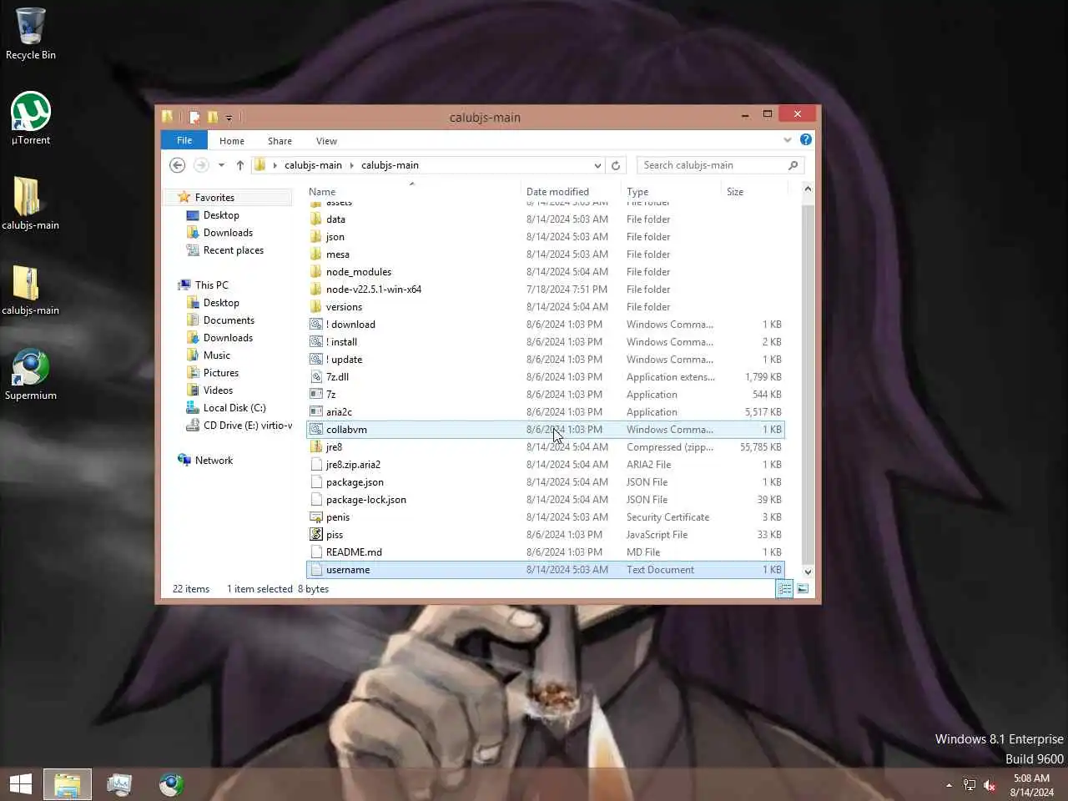Select the Supermium desktop shortcut
This screenshot has height=801, width=1068.
pyautogui.click(x=31, y=375)
